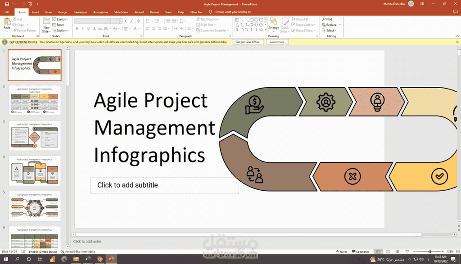Click the Undo arrow icon
461x264 pixels.
click(x=14, y=4)
